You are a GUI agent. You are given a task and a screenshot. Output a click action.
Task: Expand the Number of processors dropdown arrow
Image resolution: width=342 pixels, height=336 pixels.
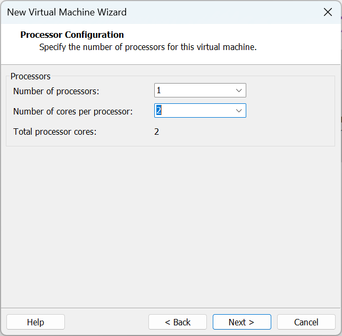[x=239, y=91]
